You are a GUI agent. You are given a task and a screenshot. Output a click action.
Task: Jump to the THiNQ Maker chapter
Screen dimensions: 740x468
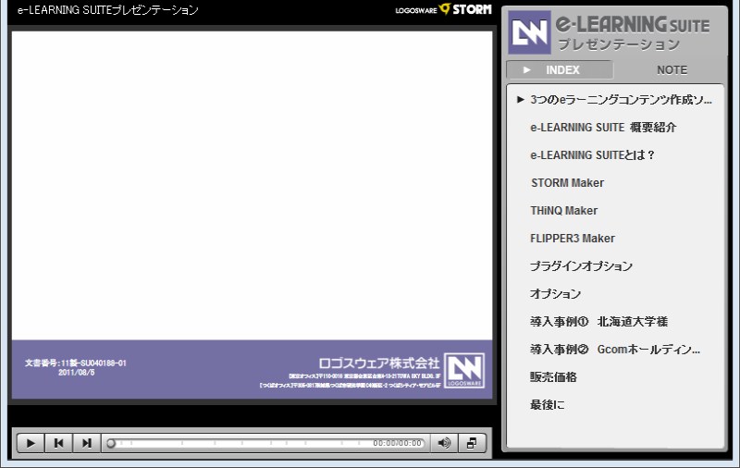(x=563, y=211)
